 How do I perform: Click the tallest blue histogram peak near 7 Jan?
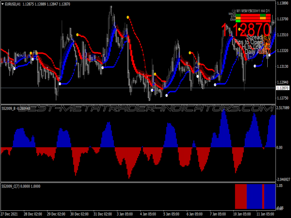(224, 128)
